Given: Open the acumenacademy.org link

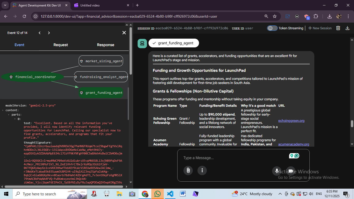Looking at the screenshot, I should tap(294, 144).
